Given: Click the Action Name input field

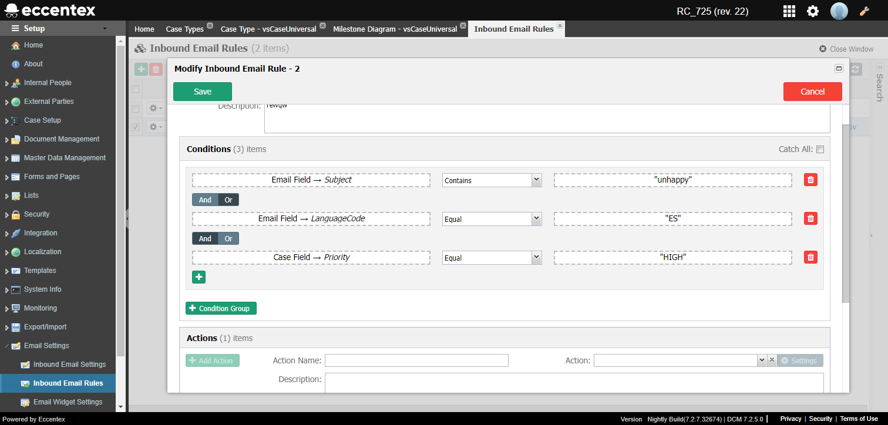Looking at the screenshot, I should (x=416, y=360).
